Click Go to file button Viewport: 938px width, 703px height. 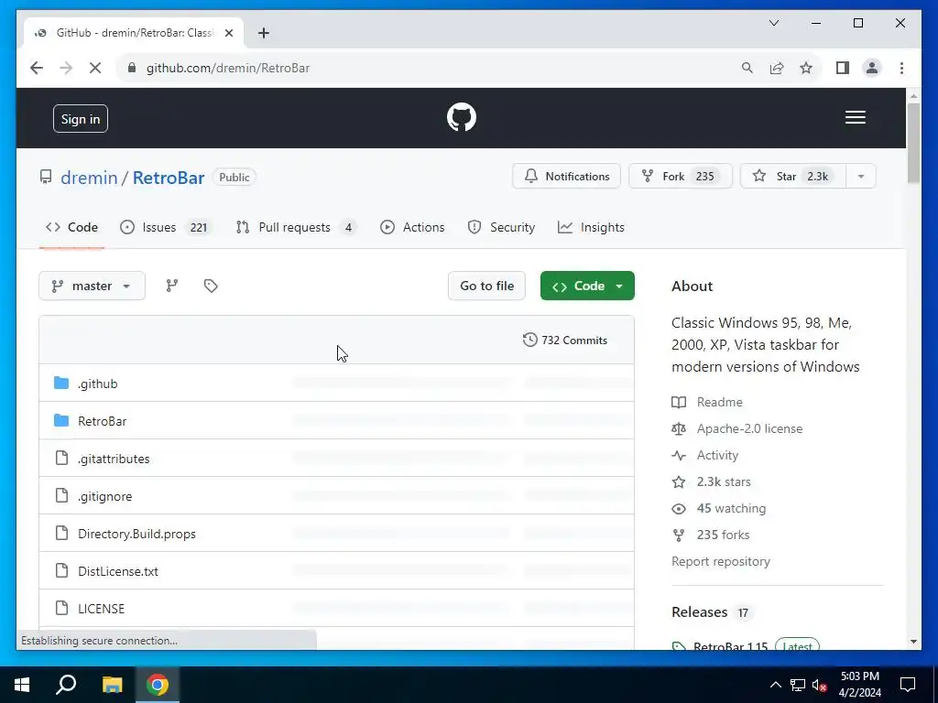[x=487, y=286]
